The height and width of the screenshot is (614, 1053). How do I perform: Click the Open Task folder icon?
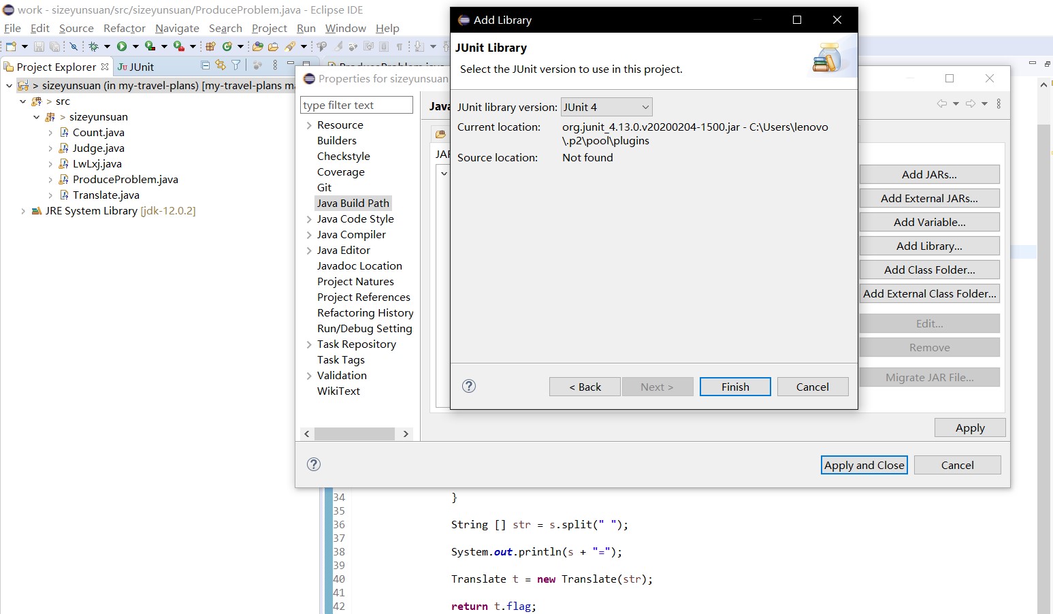pos(273,46)
